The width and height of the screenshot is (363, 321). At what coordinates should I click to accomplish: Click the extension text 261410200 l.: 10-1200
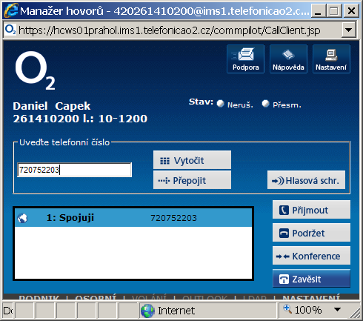click(x=80, y=119)
